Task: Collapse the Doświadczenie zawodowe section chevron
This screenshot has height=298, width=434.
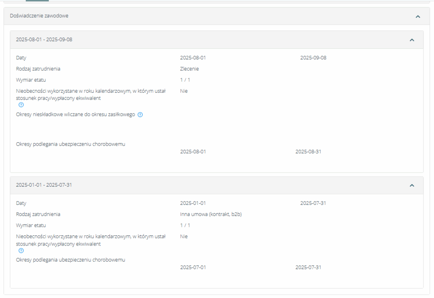Action: 418,17
